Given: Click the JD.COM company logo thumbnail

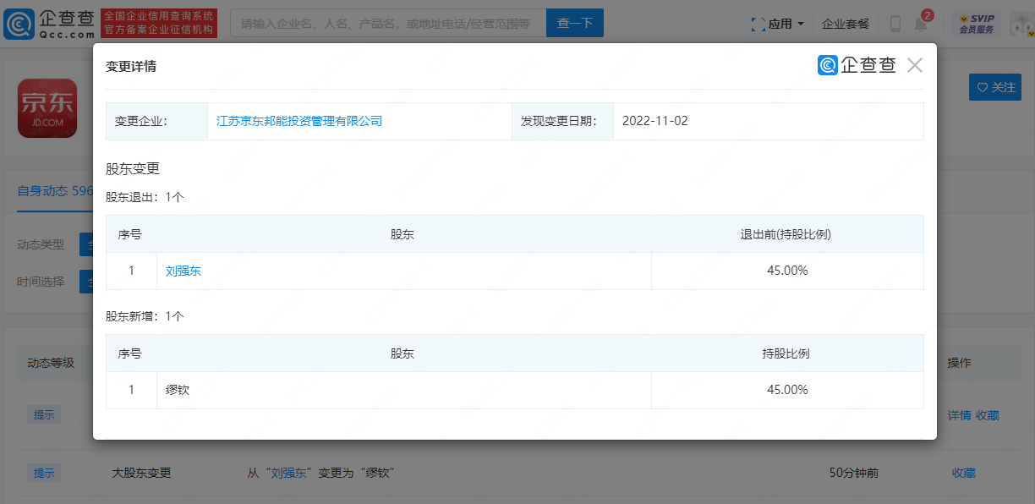Looking at the screenshot, I should pyautogui.click(x=47, y=108).
